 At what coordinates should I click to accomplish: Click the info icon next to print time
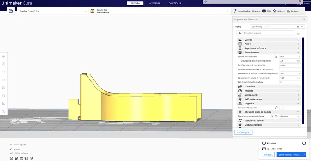point(304,143)
